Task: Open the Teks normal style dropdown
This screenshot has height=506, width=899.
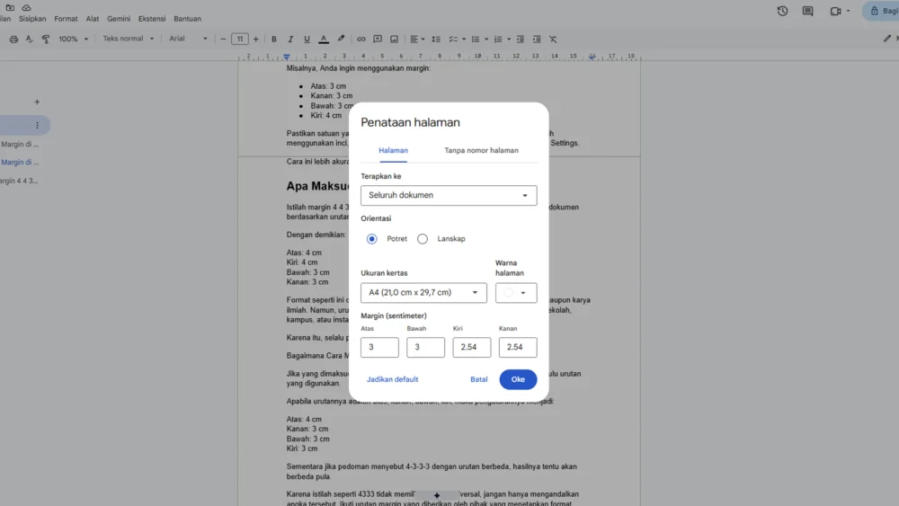Action: point(128,39)
